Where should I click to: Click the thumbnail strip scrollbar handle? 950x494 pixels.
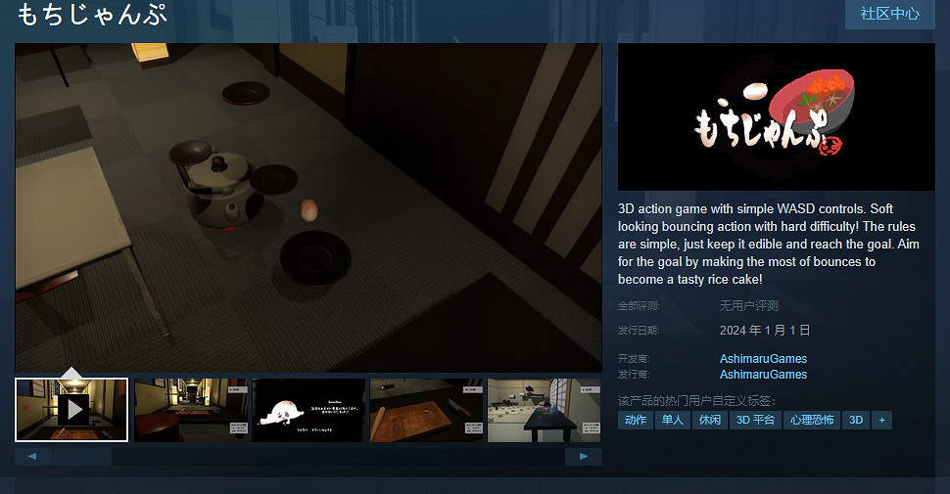[x=82, y=457]
